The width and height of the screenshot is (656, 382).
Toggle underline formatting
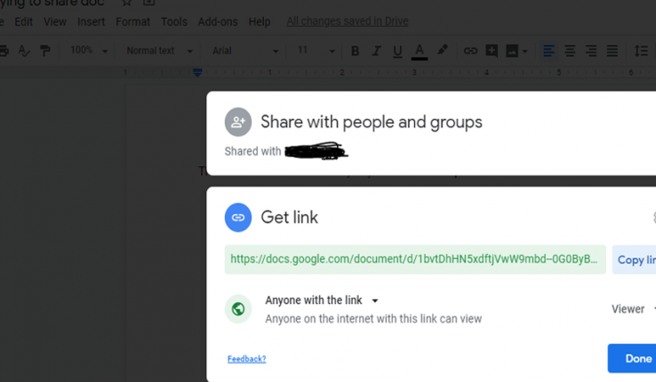[397, 52]
